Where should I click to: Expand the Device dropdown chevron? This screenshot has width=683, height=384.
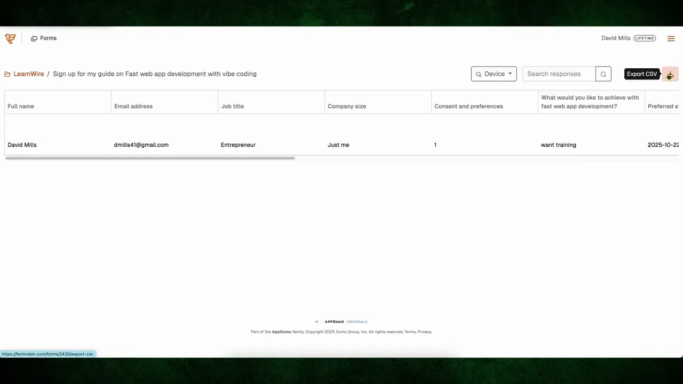(510, 74)
